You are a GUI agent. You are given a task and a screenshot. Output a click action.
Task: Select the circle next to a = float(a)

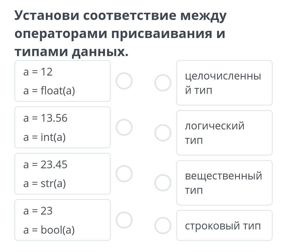(124, 81)
